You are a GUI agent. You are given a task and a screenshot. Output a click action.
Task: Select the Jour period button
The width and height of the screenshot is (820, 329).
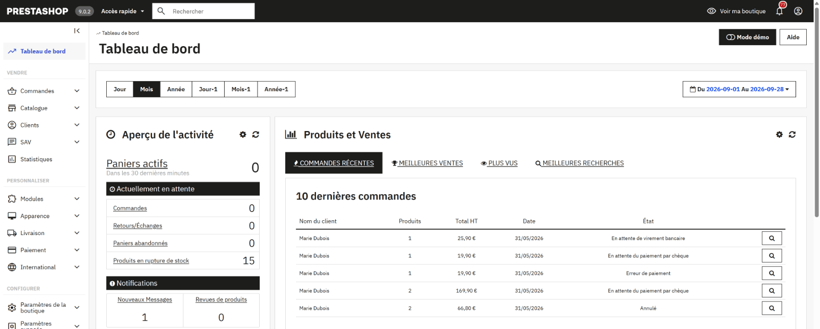click(x=120, y=89)
